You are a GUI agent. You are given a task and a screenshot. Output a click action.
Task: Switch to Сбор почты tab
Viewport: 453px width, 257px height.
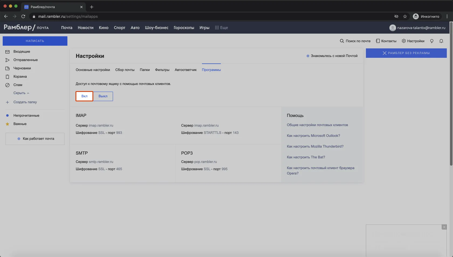(125, 70)
